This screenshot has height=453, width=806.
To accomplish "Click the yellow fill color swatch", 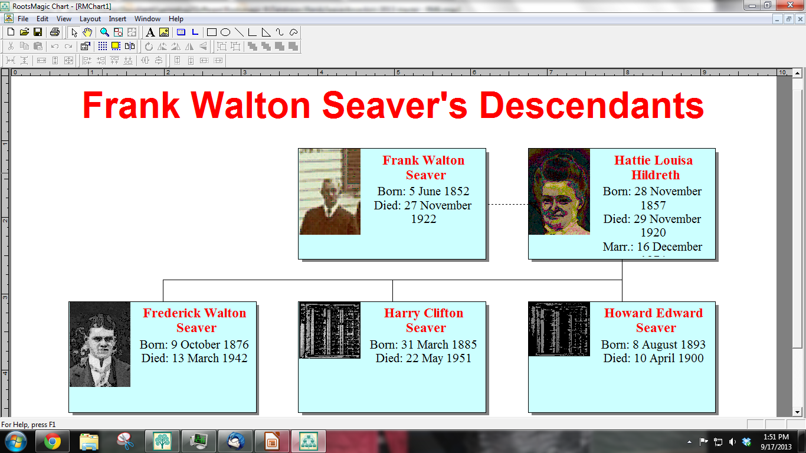I will [x=115, y=45].
